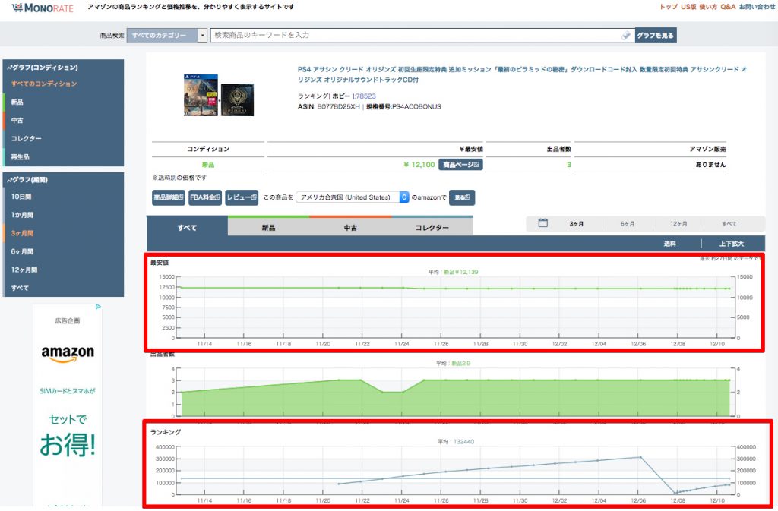Click the ランキング chart title
Viewport: 778px width, 511px height.
coord(166,432)
